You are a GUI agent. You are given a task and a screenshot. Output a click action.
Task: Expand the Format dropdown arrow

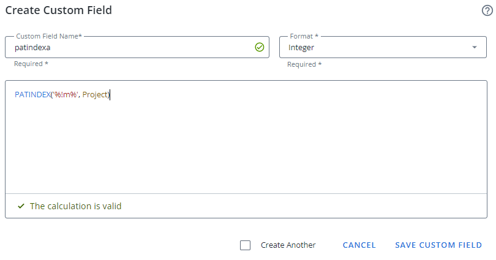pyautogui.click(x=474, y=47)
